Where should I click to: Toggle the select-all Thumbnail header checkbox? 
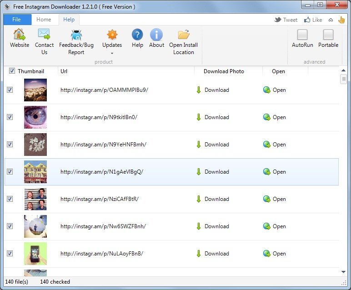point(12,71)
